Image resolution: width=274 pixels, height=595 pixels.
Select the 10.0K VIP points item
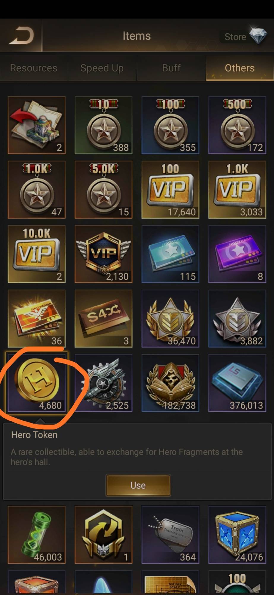[x=37, y=254]
